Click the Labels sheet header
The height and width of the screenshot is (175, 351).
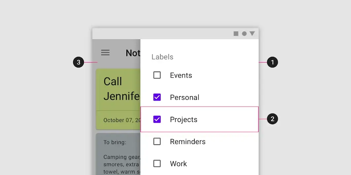(162, 57)
